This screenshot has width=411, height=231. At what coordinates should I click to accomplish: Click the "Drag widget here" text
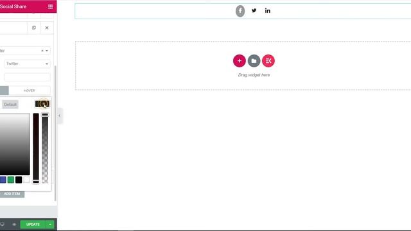(254, 75)
